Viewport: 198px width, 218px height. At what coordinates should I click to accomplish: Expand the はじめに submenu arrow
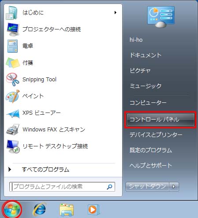[x=116, y=13]
